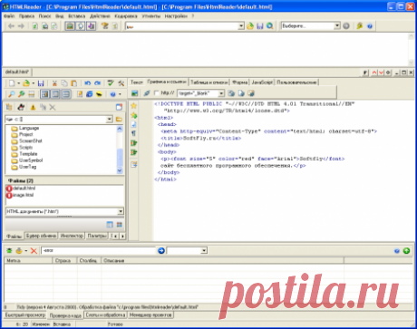Switch to the JavaScript tab
417x329 pixels.
click(x=262, y=82)
